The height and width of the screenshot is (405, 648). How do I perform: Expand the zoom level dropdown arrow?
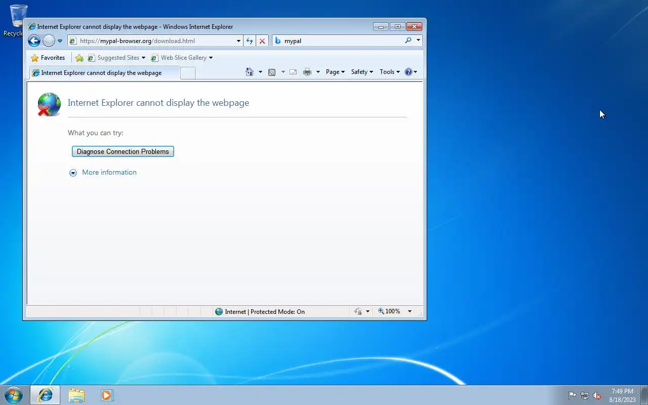coord(410,311)
